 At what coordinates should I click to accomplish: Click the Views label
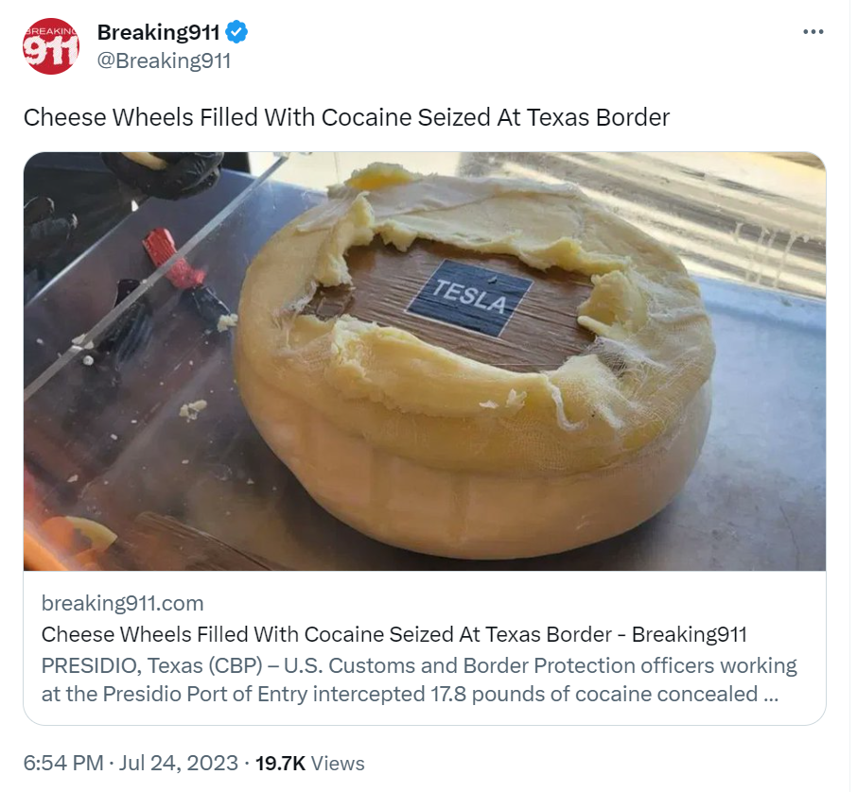[338, 763]
